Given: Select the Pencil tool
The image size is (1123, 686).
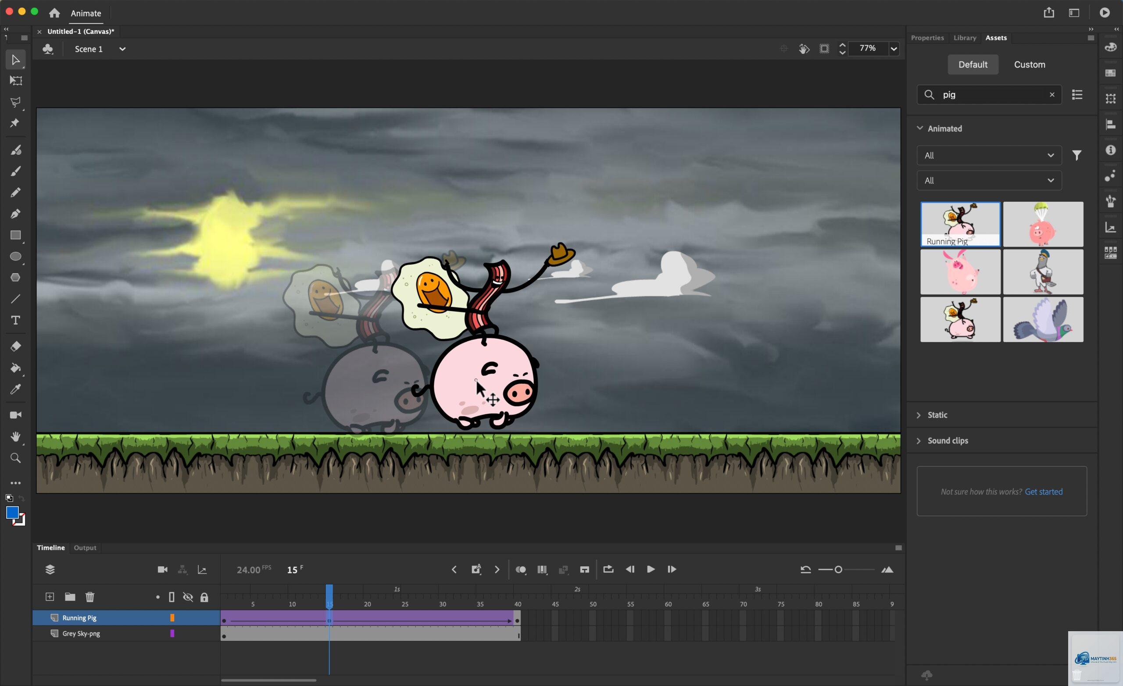Looking at the screenshot, I should (15, 192).
